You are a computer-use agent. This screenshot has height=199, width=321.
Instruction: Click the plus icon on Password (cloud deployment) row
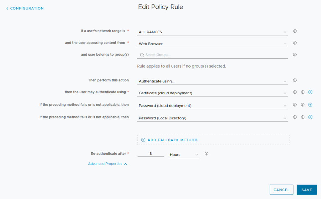pos(310,105)
